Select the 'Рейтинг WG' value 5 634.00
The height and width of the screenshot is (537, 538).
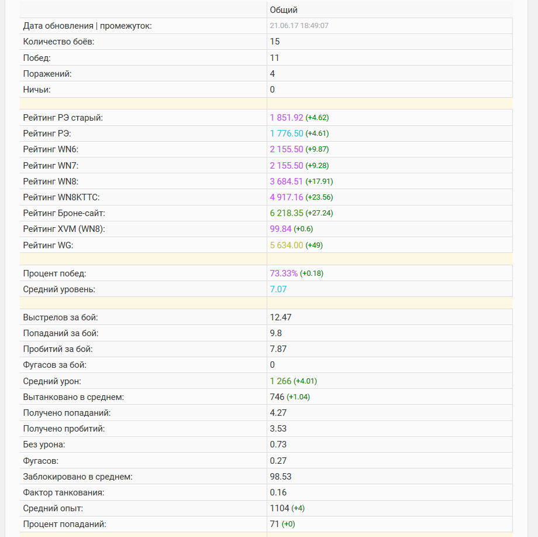click(x=287, y=245)
